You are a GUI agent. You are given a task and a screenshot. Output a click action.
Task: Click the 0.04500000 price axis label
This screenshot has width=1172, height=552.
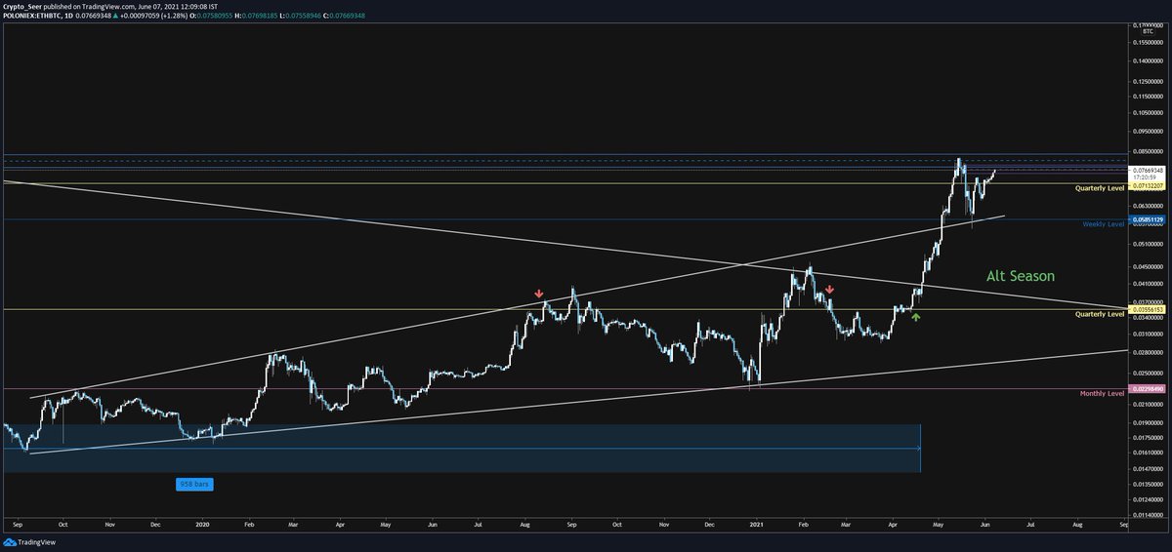pyautogui.click(x=1148, y=266)
